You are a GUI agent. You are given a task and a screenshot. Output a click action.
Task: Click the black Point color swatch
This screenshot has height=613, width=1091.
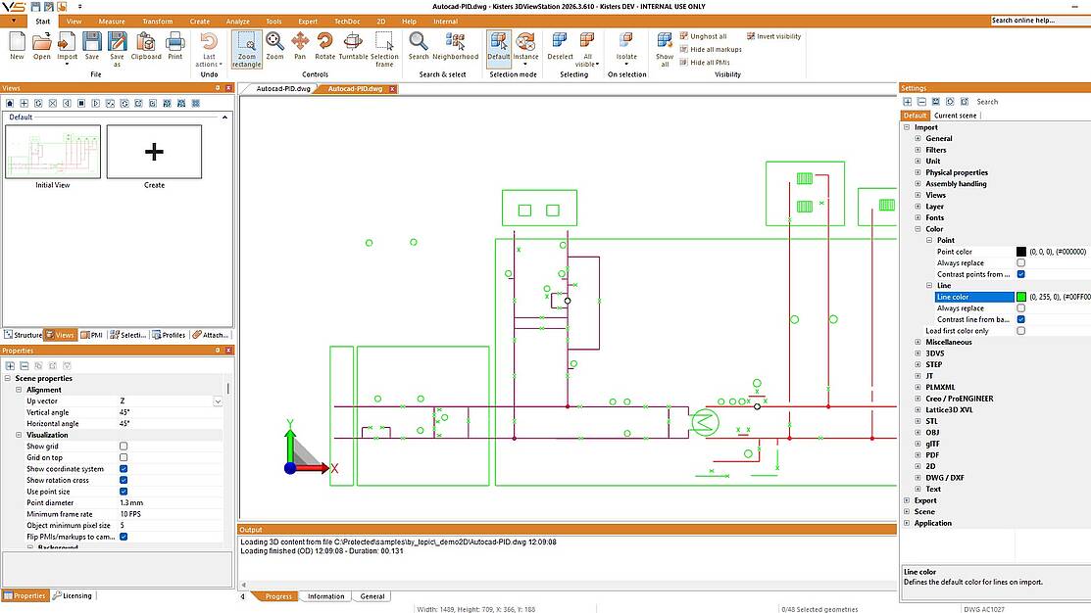(x=1020, y=252)
